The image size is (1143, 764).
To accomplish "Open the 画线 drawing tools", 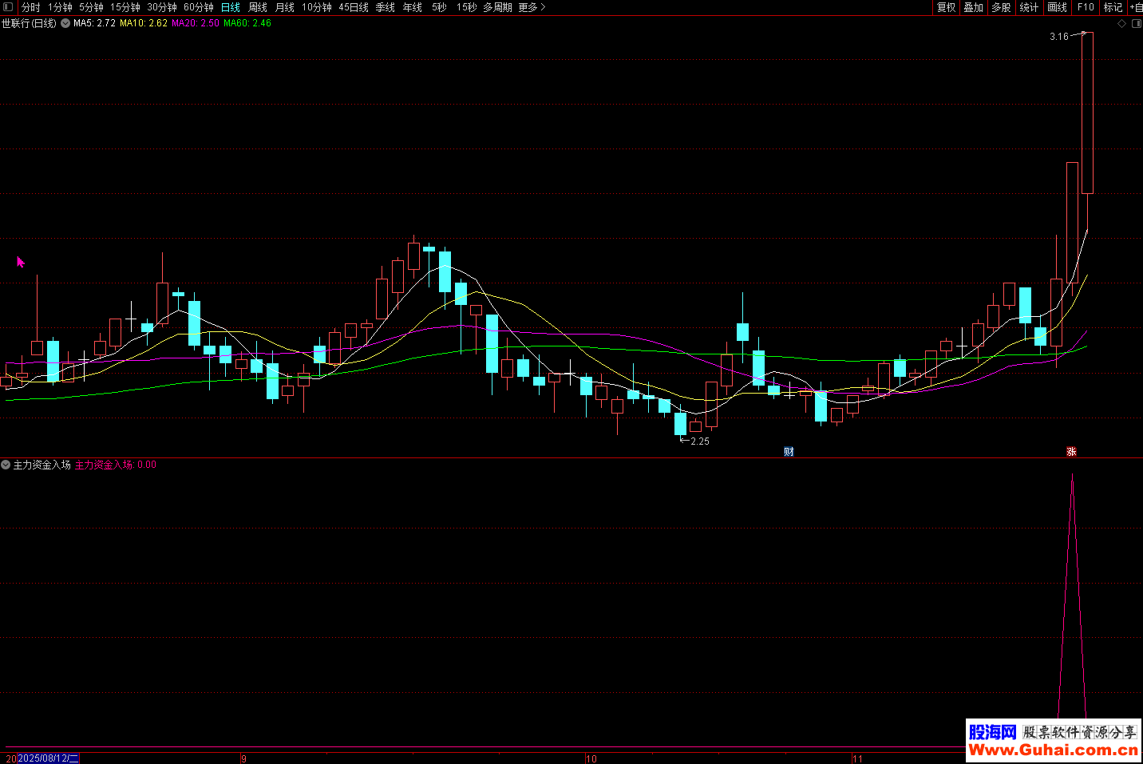I will 1057,7.
